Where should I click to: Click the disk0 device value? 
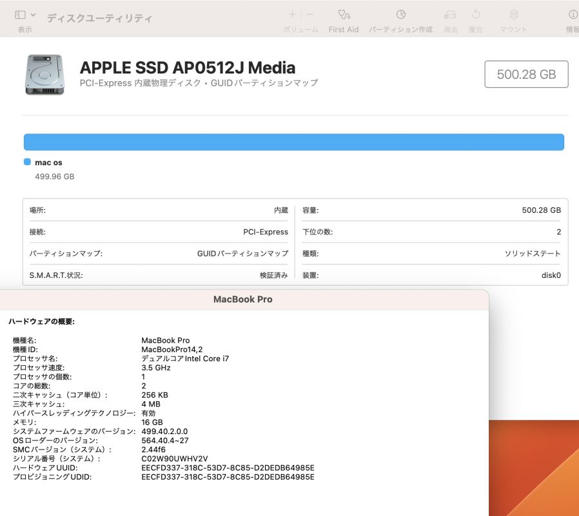coord(551,275)
